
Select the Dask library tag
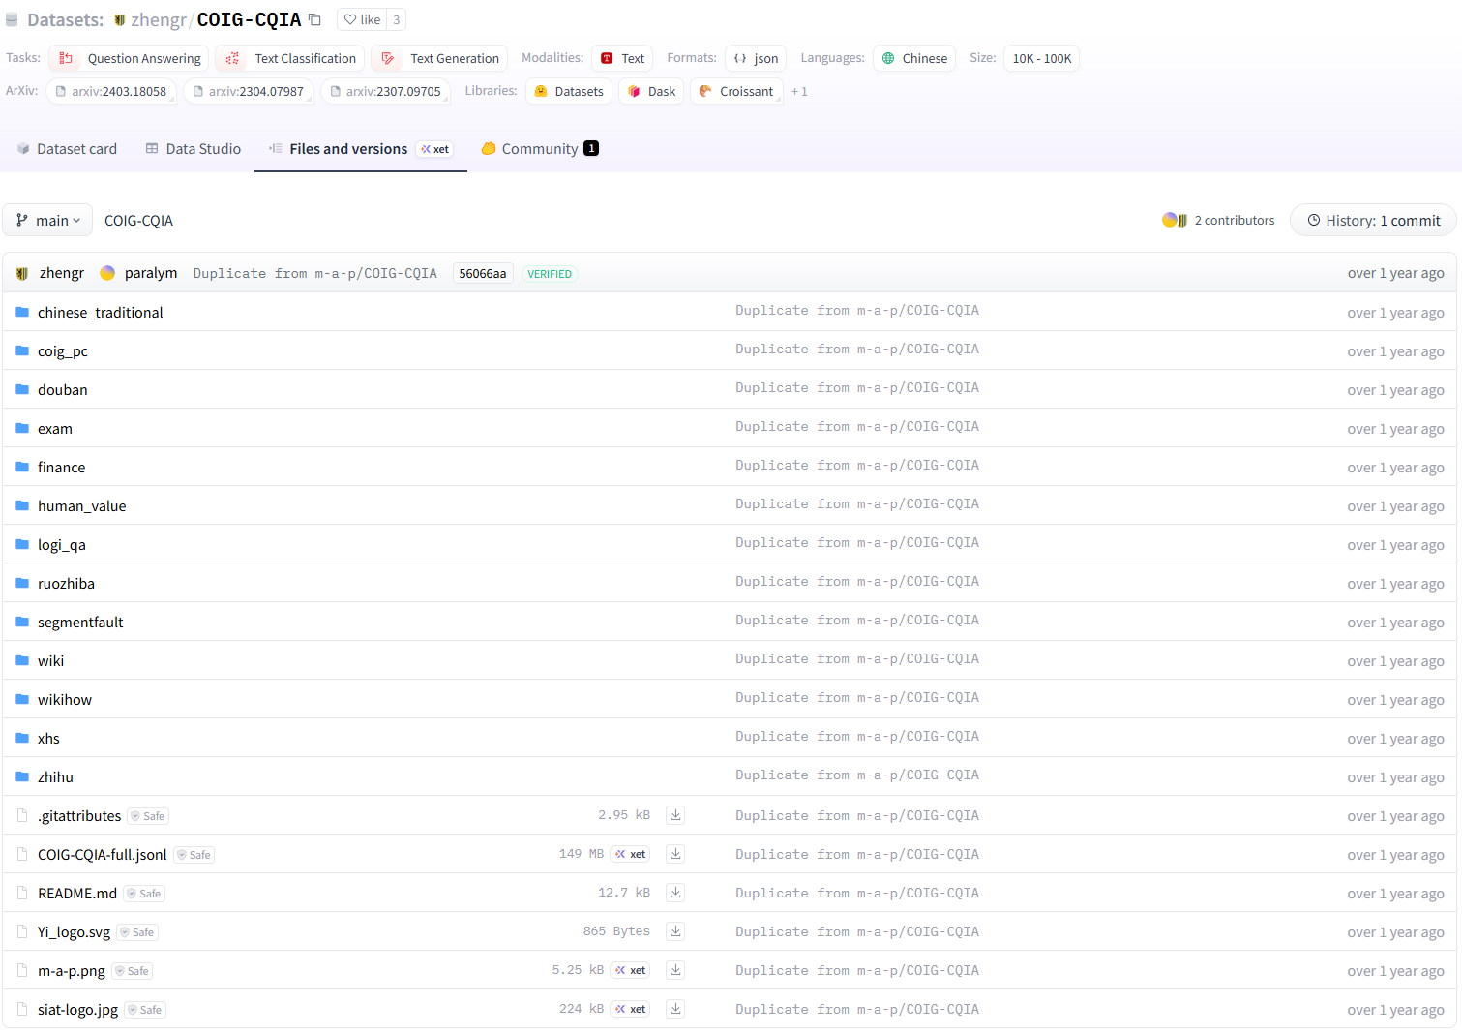(651, 91)
